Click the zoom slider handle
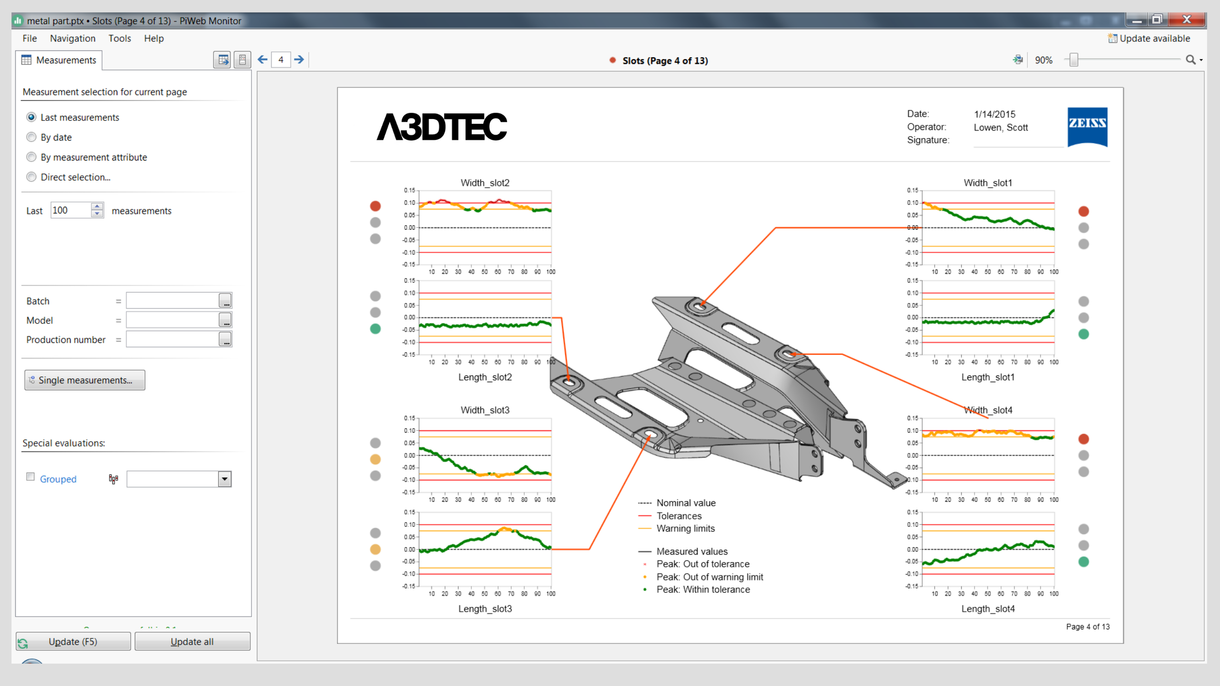The height and width of the screenshot is (686, 1220). 1074,60
